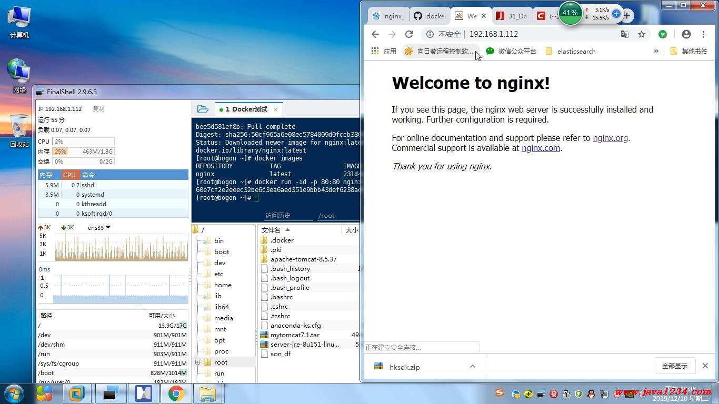Switch to the 31_Do tab in Chrome
This screenshot has width=719, height=404.
pos(512,16)
